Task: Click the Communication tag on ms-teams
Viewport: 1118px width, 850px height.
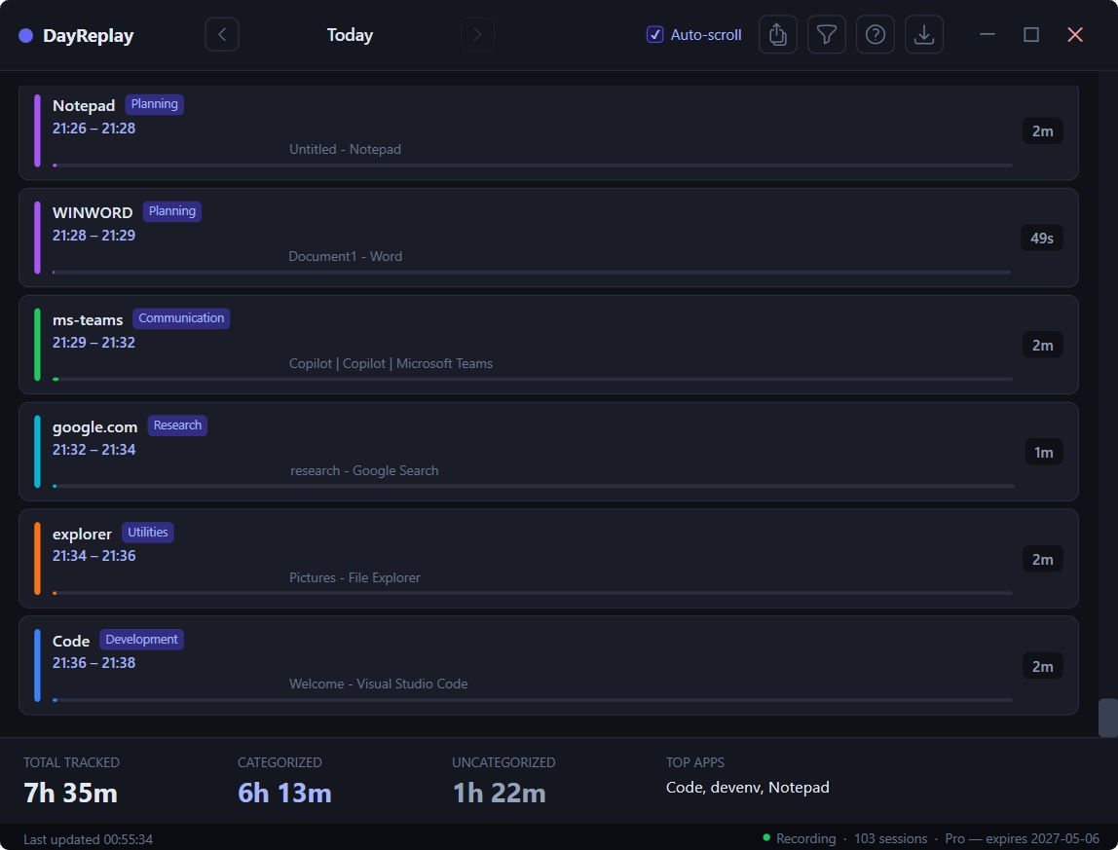Action: click(181, 318)
